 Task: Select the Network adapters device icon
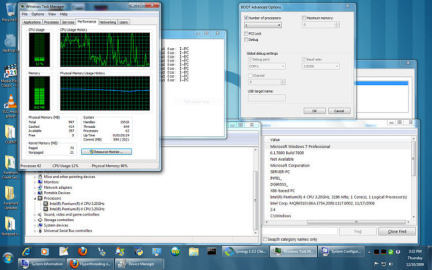click(40, 187)
